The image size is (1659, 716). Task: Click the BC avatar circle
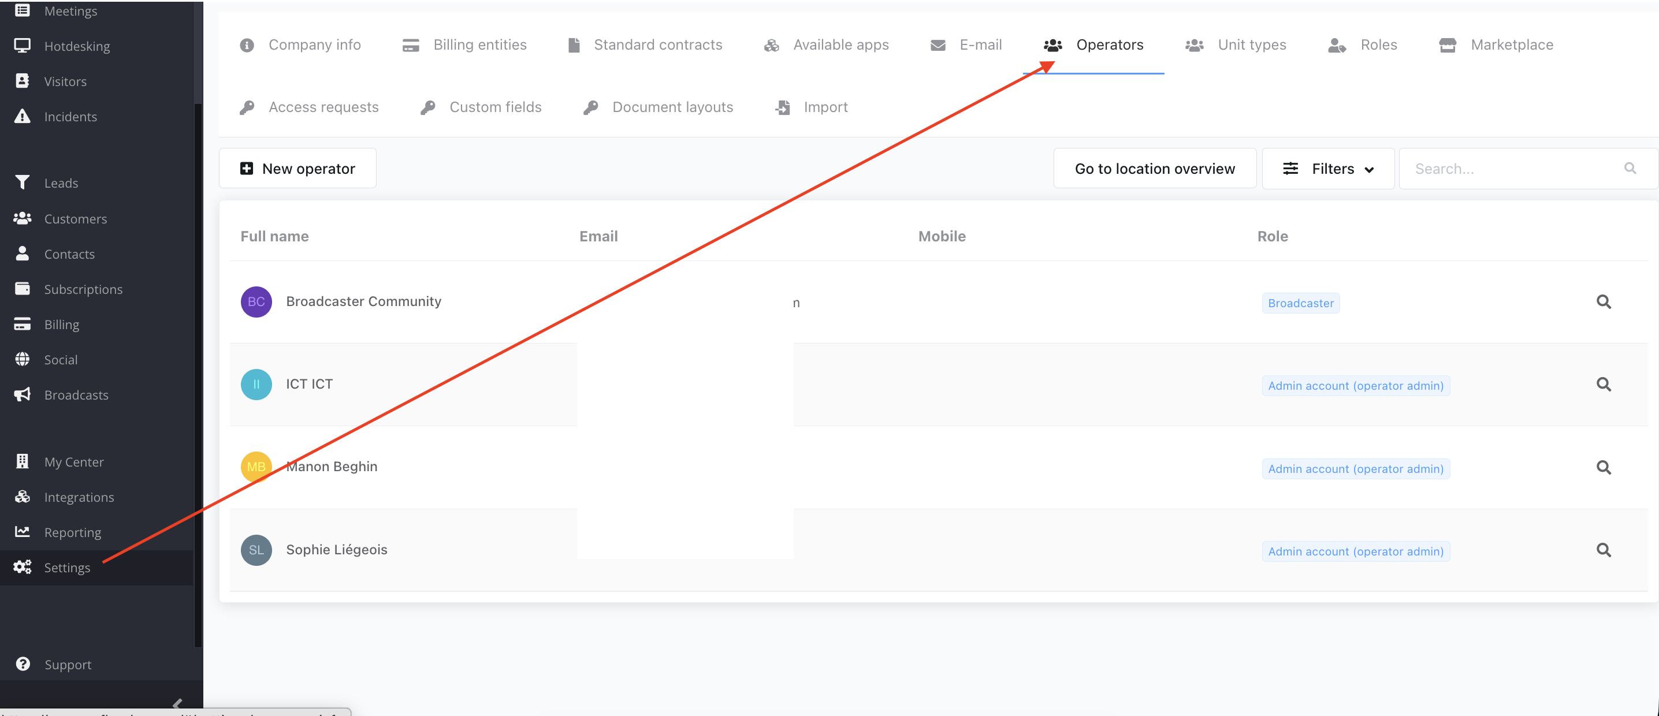point(256,302)
